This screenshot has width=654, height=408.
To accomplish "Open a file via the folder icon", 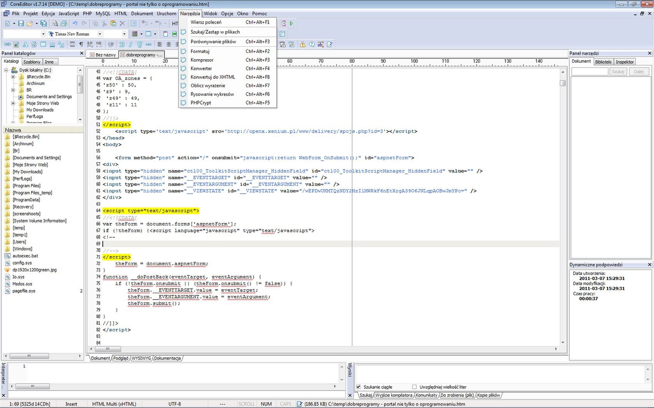I will pyautogui.click(x=30, y=24).
